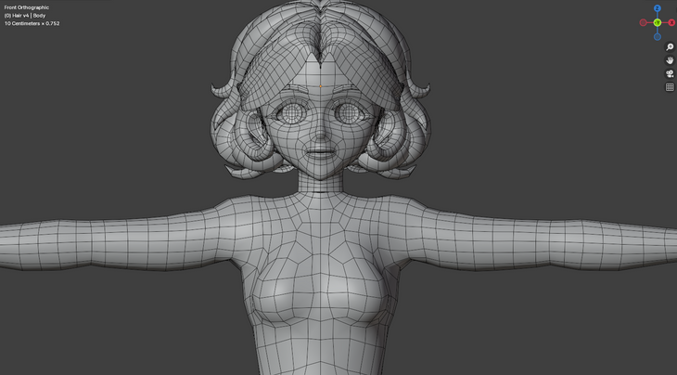Click the magnifier zoom view icon
Image resolution: width=677 pixels, height=375 pixels.
click(670, 47)
